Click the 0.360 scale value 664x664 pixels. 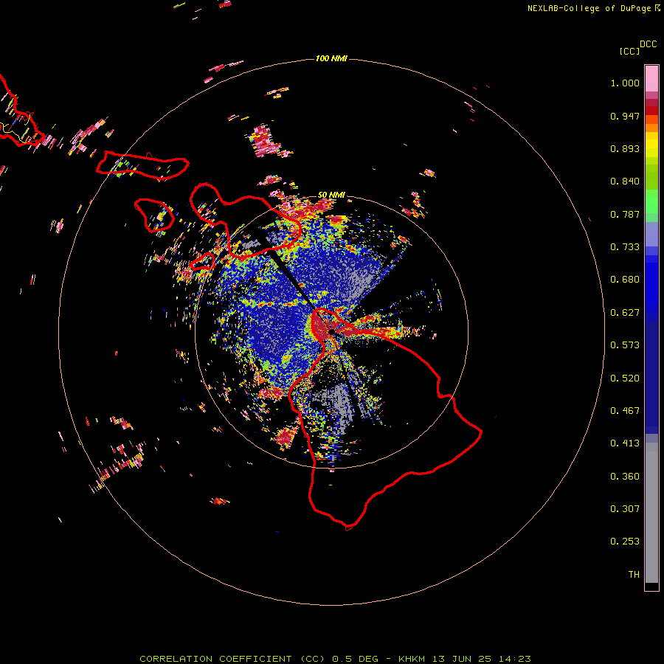pyautogui.click(x=625, y=477)
